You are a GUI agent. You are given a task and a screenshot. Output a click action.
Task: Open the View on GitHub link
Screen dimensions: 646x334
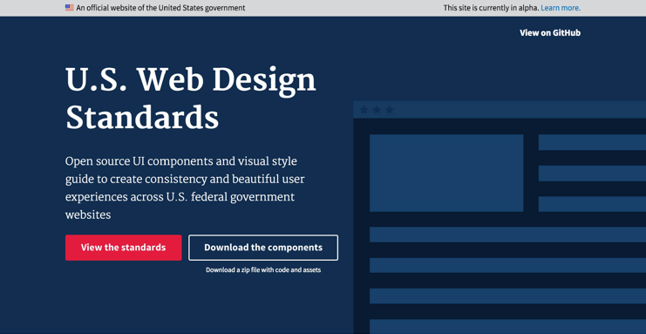pyautogui.click(x=550, y=33)
